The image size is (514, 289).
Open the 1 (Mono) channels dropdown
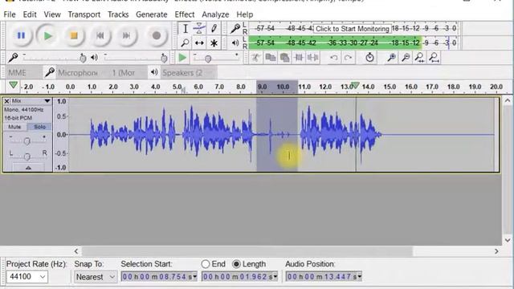[x=128, y=73]
